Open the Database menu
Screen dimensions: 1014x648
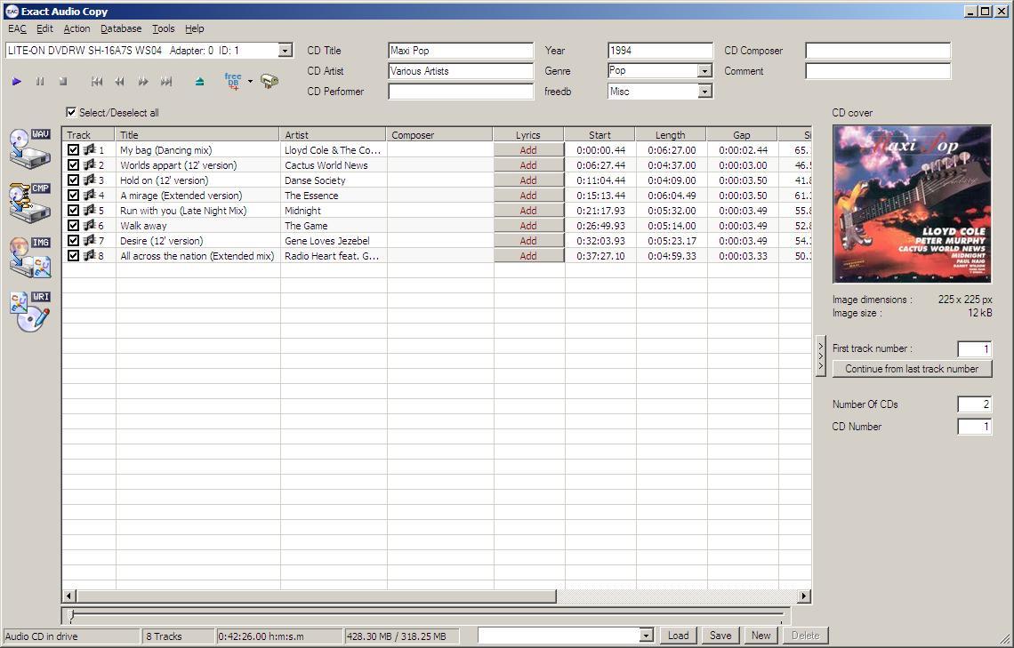(121, 28)
